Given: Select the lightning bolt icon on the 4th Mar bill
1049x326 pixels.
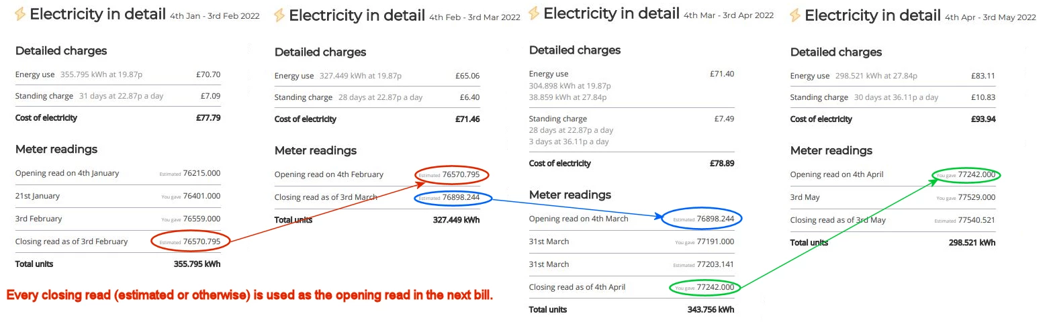Looking at the screenshot, I should tap(534, 13).
